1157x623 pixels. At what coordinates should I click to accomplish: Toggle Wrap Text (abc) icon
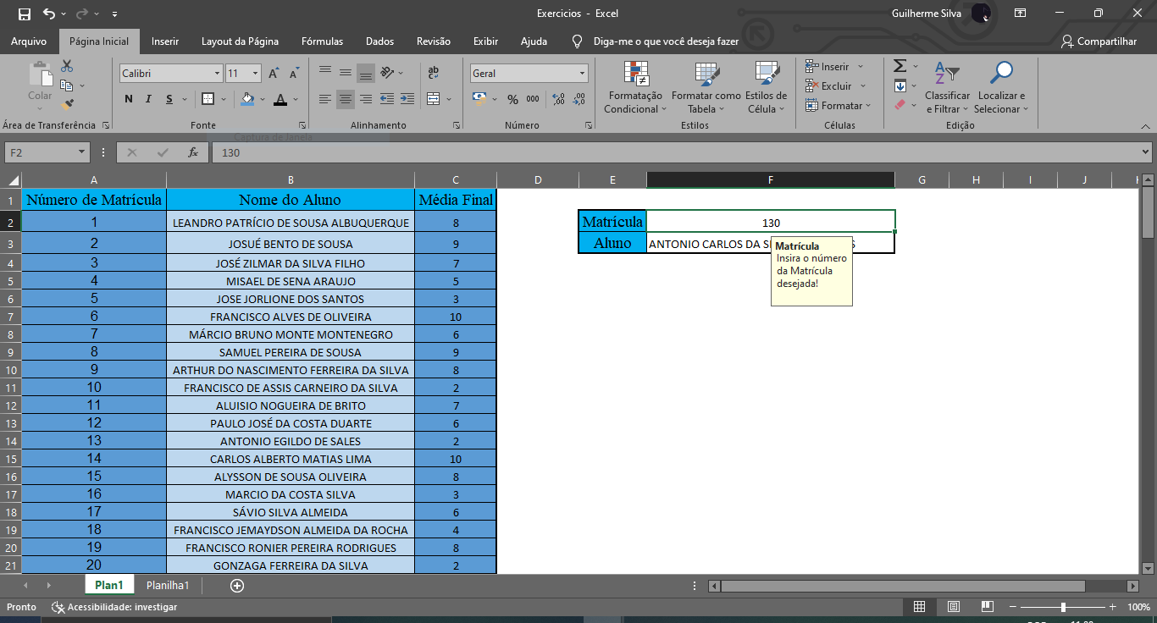pos(434,73)
